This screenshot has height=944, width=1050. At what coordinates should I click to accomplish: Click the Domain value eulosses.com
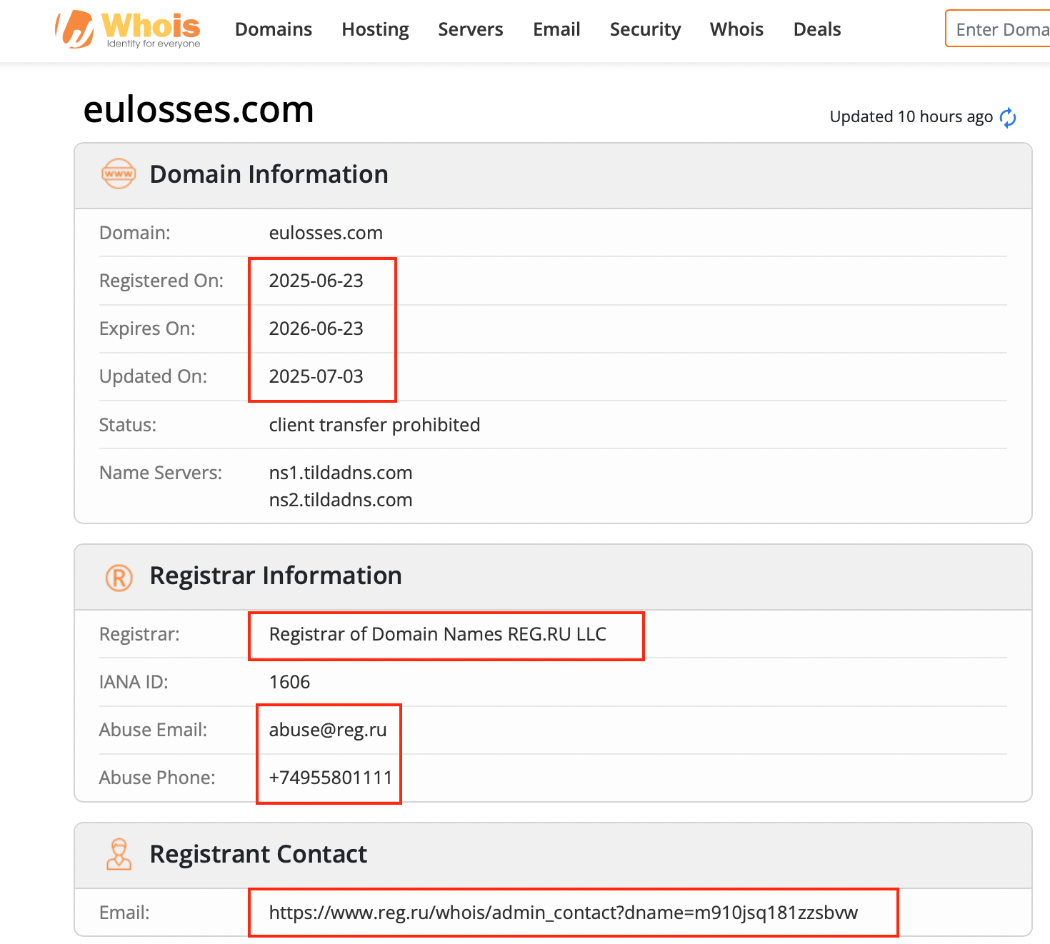[x=326, y=233]
